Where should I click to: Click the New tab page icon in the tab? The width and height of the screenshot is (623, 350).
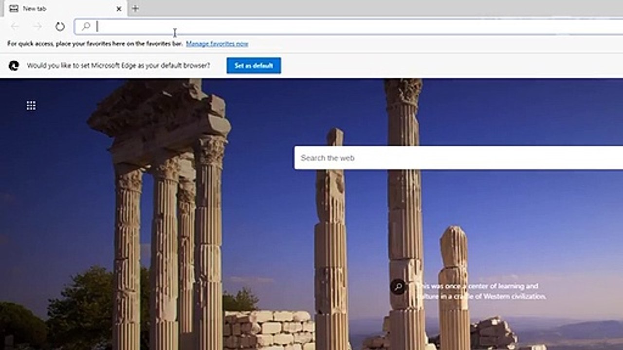14,8
